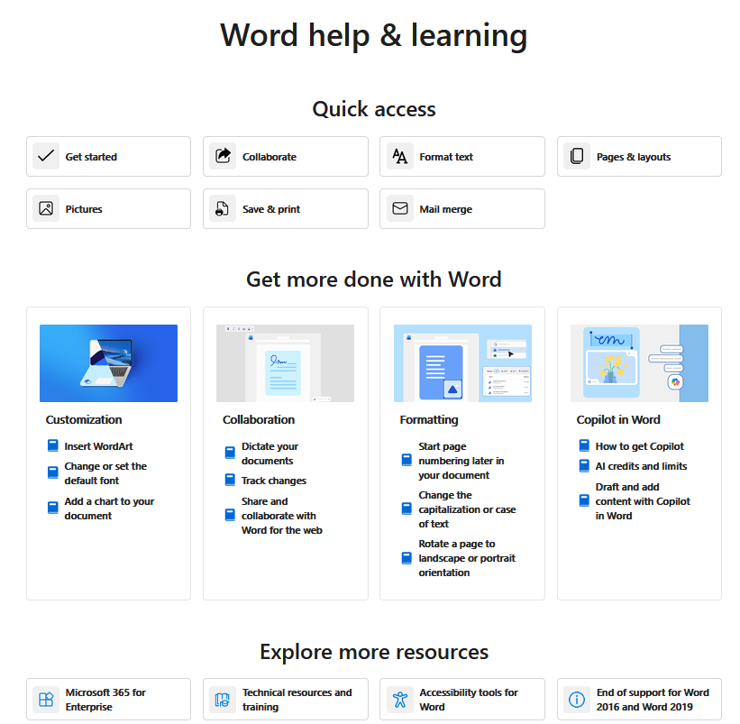Click the grid icon on Microsoft 365 for Enterprise

coord(46,699)
